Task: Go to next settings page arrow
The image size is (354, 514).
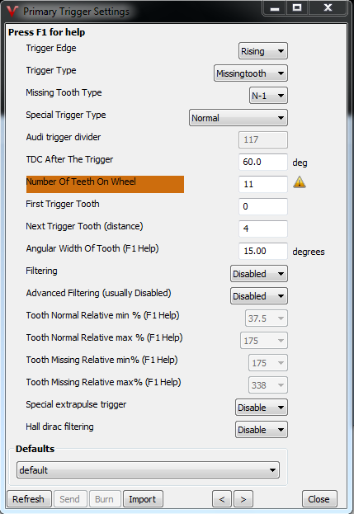Action: pos(243,499)
